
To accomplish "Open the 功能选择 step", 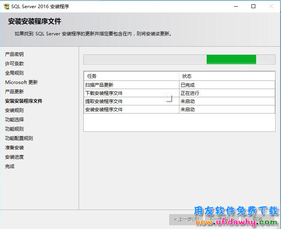I will 14,120.
